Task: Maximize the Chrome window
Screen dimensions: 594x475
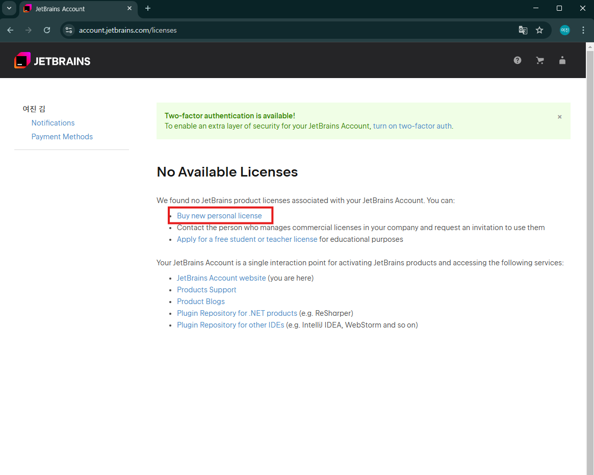Action: tap(559, 8)
